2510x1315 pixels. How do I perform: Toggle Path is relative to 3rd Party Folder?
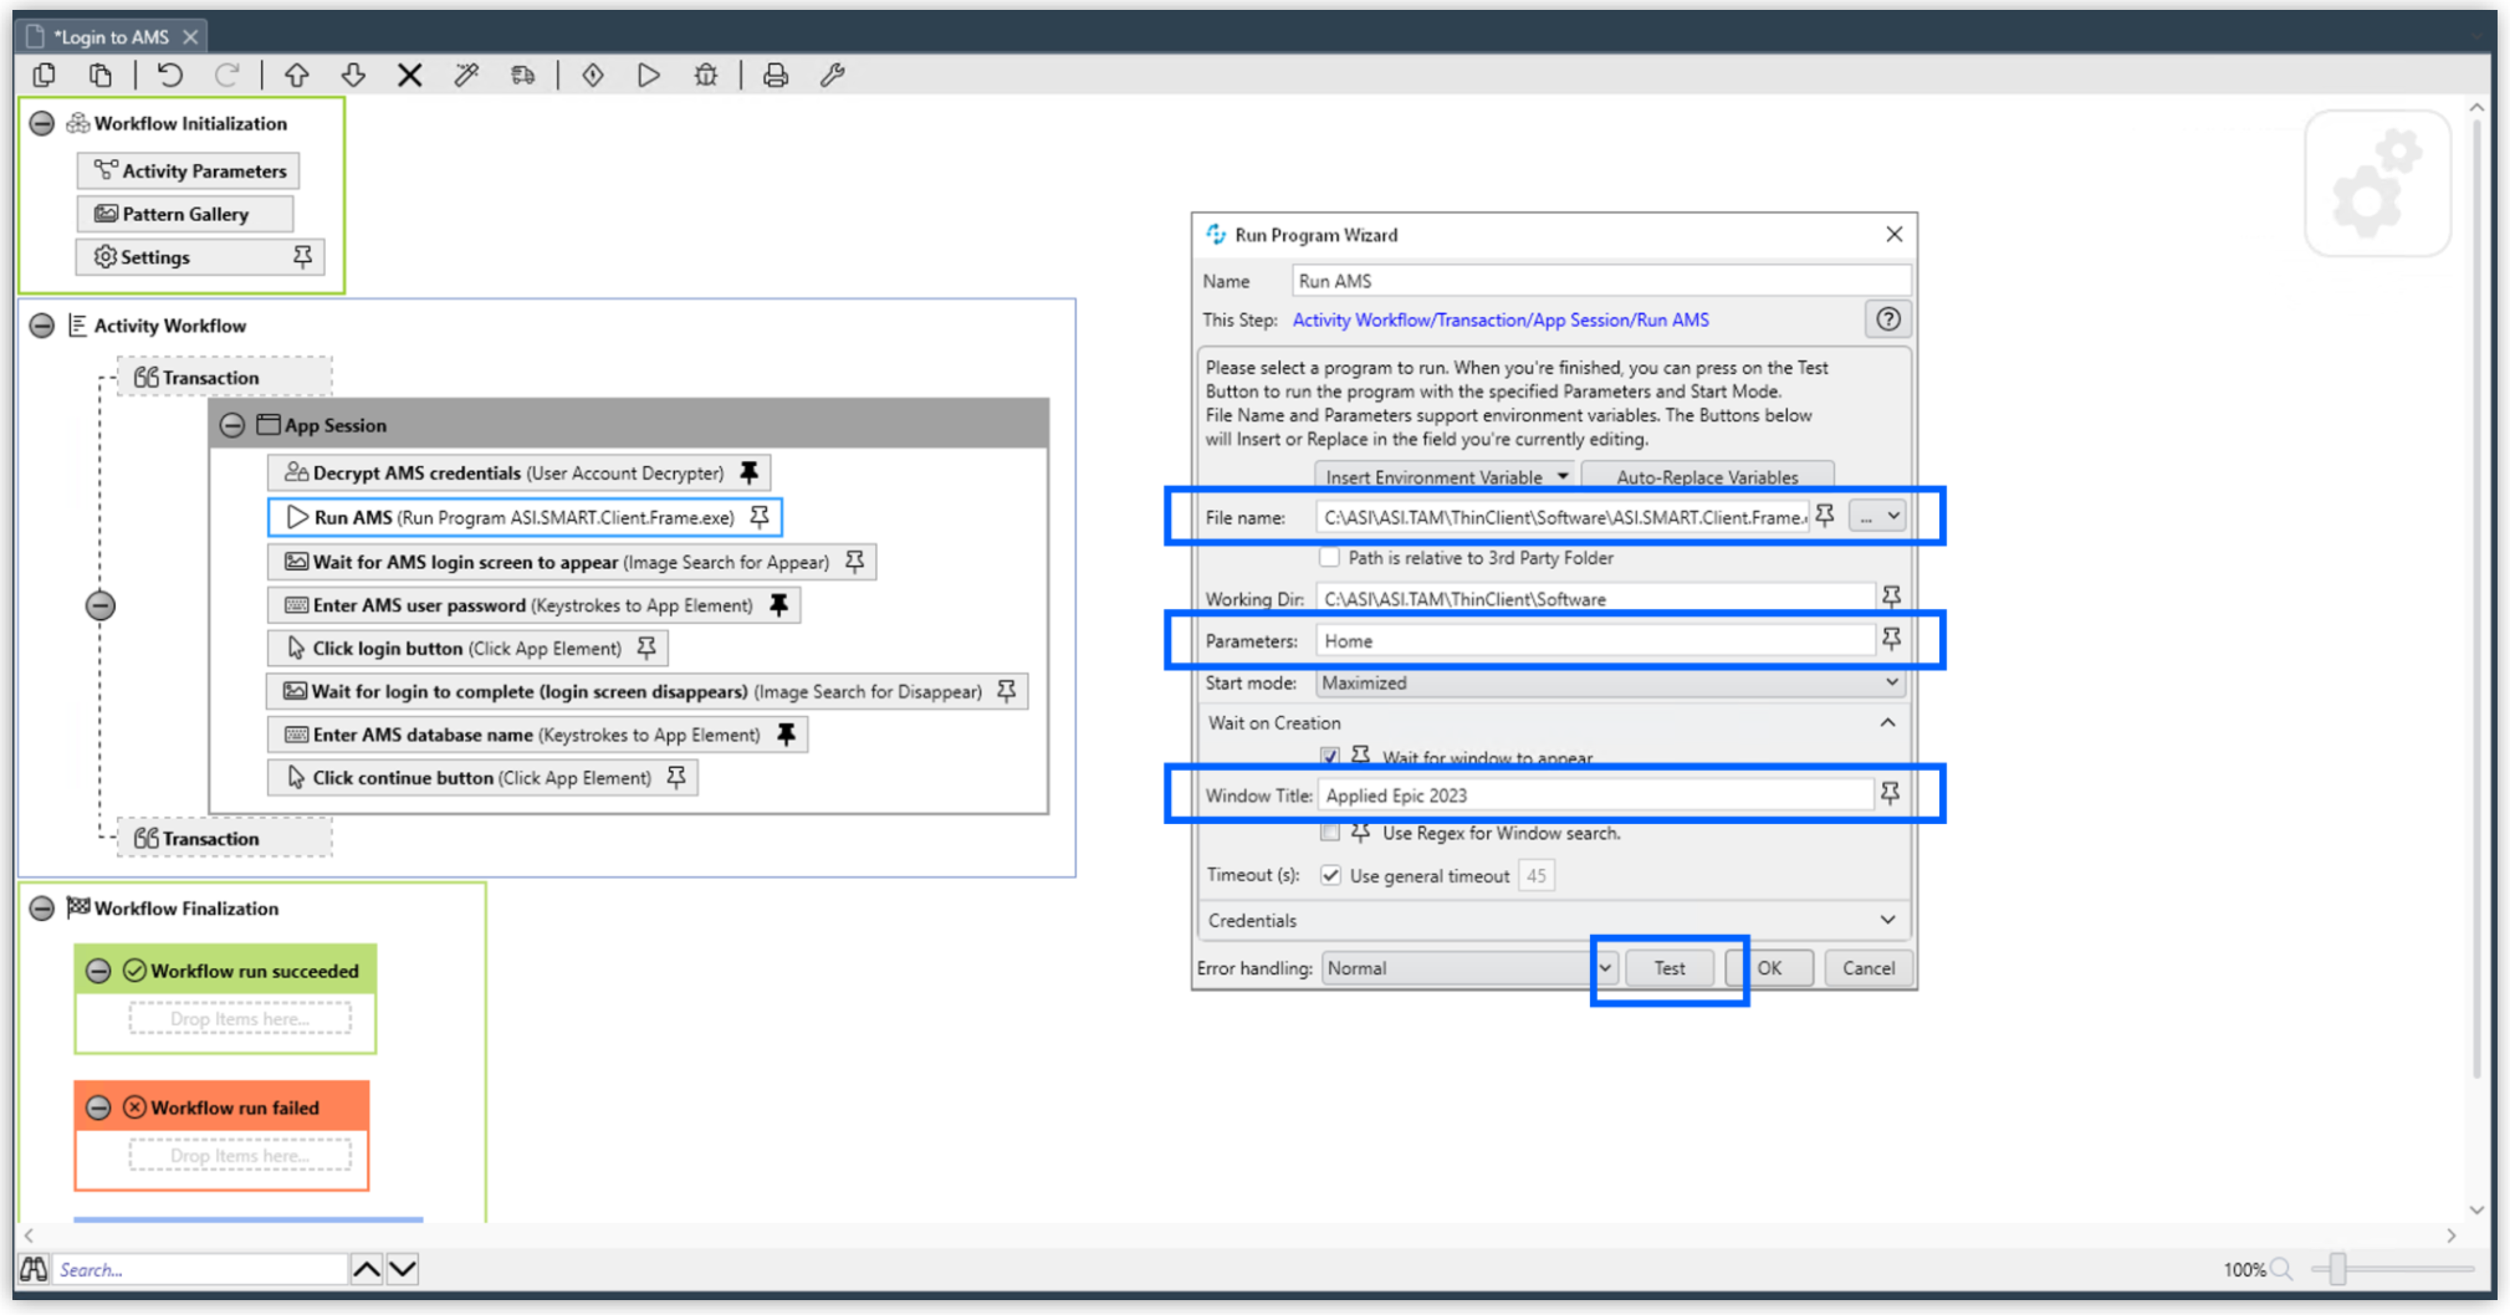coord(1328,556)
